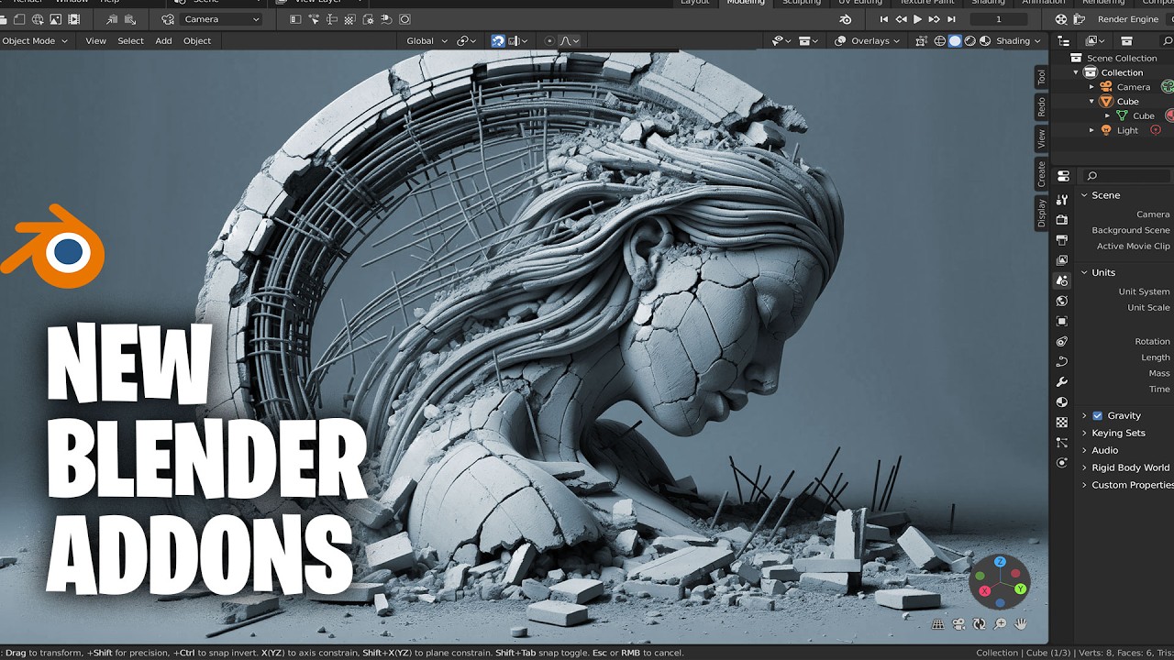The height and width of the screenshot is (660, 1174).
Task: Click the camera view icon in viewport
Action: (x=958, y=624)
